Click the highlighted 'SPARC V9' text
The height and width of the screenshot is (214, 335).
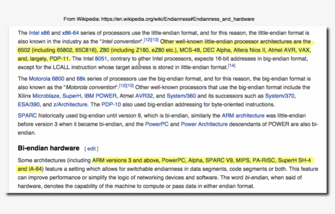tap(219, 160)
